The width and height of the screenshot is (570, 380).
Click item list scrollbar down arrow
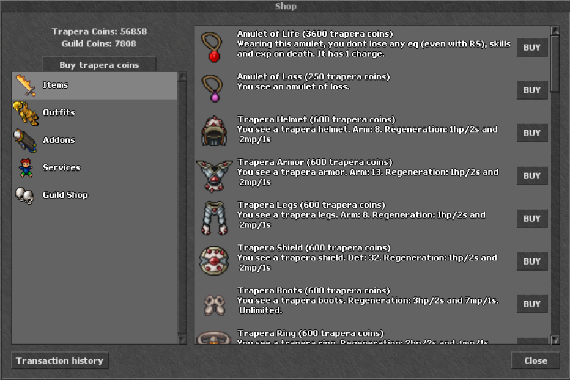pyautogui.click(x=555, y=340)
